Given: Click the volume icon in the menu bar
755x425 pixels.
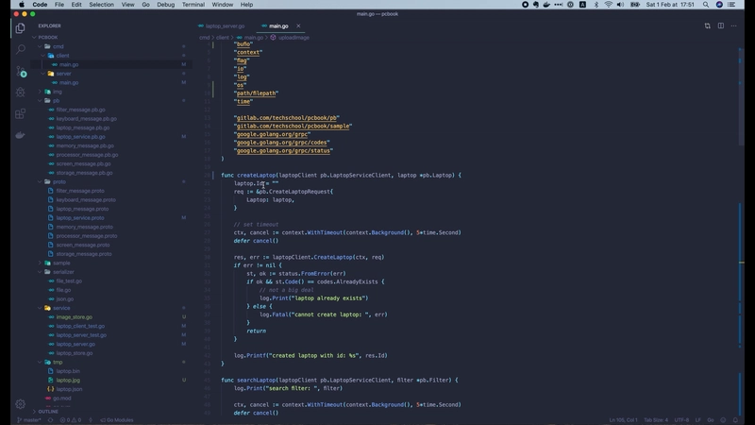Looking at the screenshot, I should (x=620, y=5).
